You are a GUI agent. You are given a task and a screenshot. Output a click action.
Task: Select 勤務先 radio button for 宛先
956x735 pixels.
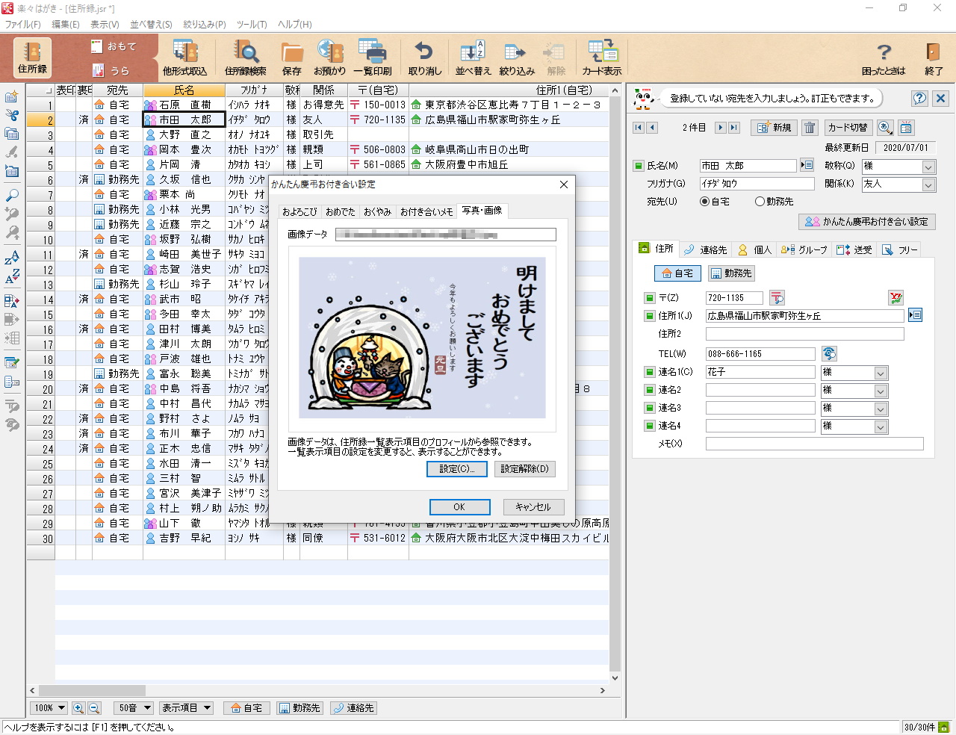(x=760, y=202)
